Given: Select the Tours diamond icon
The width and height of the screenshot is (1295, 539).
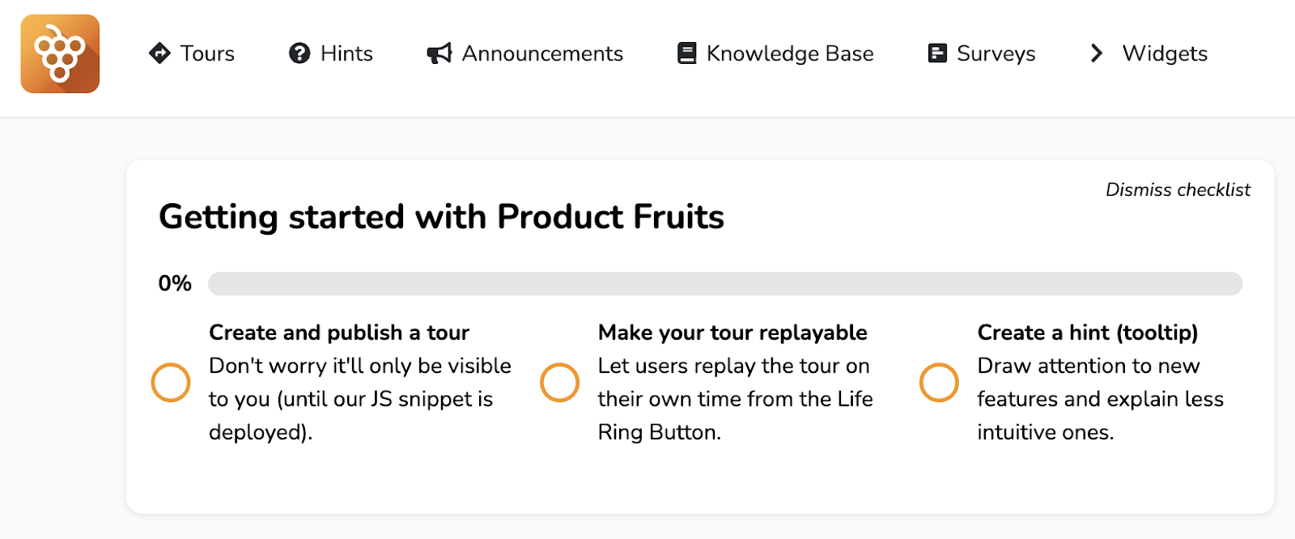Looking at the screenshot, I should (159, 53).
